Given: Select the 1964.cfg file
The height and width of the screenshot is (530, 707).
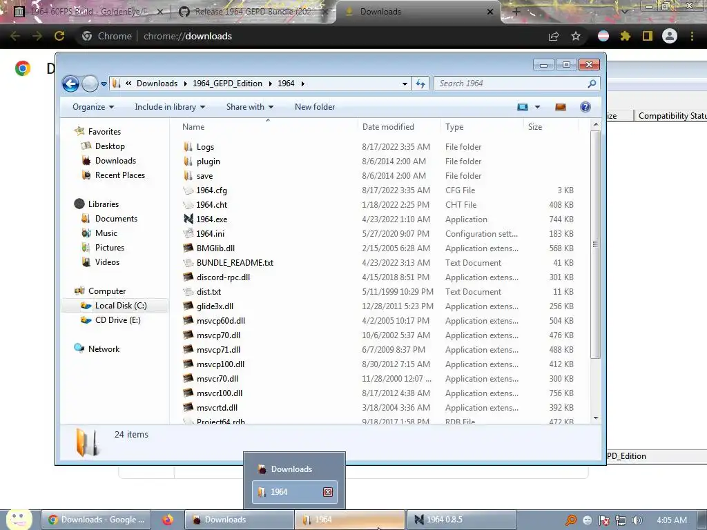Looking at the screenshot, I should pyautogui.click(x=211, y=190).
